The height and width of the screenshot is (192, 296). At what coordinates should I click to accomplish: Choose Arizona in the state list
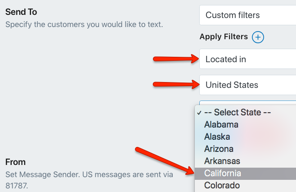click(x=245, y=149)
